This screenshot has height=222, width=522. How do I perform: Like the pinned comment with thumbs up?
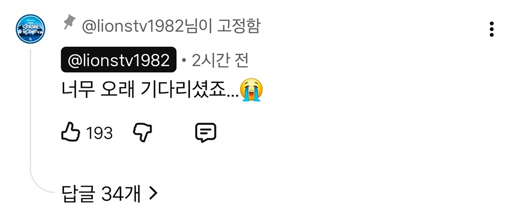71,132
